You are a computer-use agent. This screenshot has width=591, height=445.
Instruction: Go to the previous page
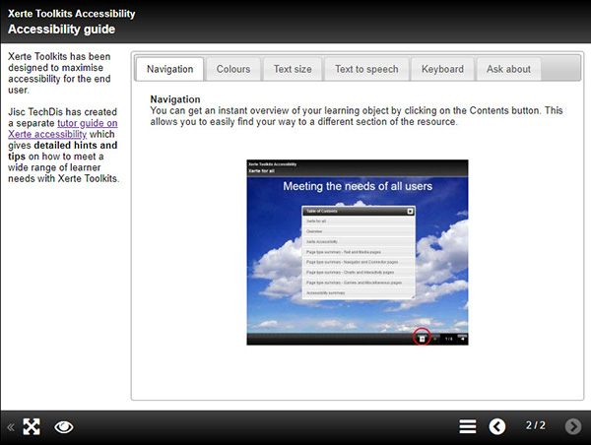tap(497, 426)
